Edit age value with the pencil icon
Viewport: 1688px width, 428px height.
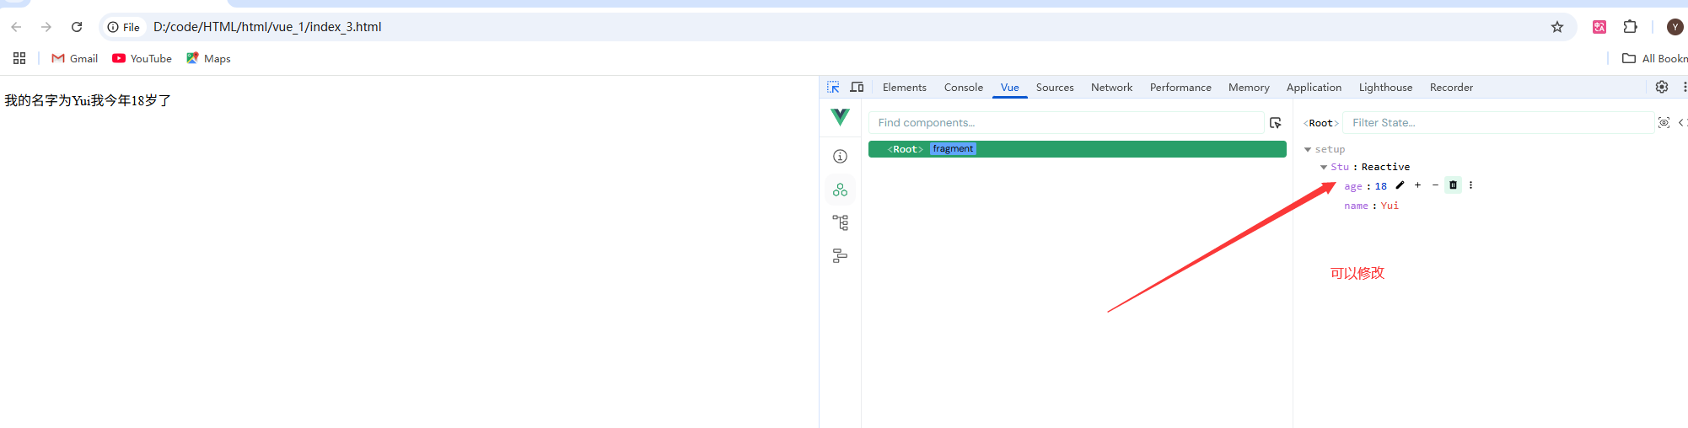[1400, 185]
